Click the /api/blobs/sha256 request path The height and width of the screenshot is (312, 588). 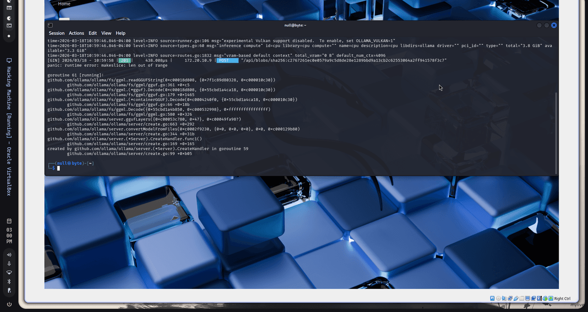(x=343, y=60)
